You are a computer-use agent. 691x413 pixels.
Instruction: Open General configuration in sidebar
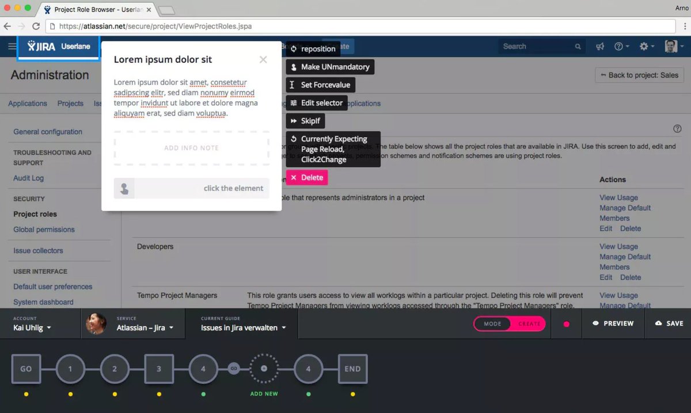pyautogui.click(x=48, y=132)
